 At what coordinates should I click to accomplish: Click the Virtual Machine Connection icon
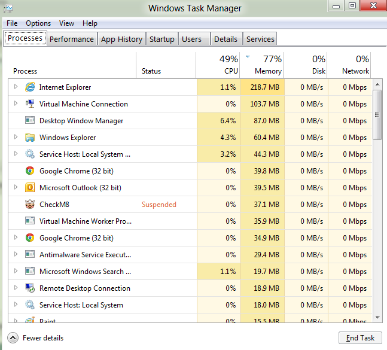coord(30,104)
